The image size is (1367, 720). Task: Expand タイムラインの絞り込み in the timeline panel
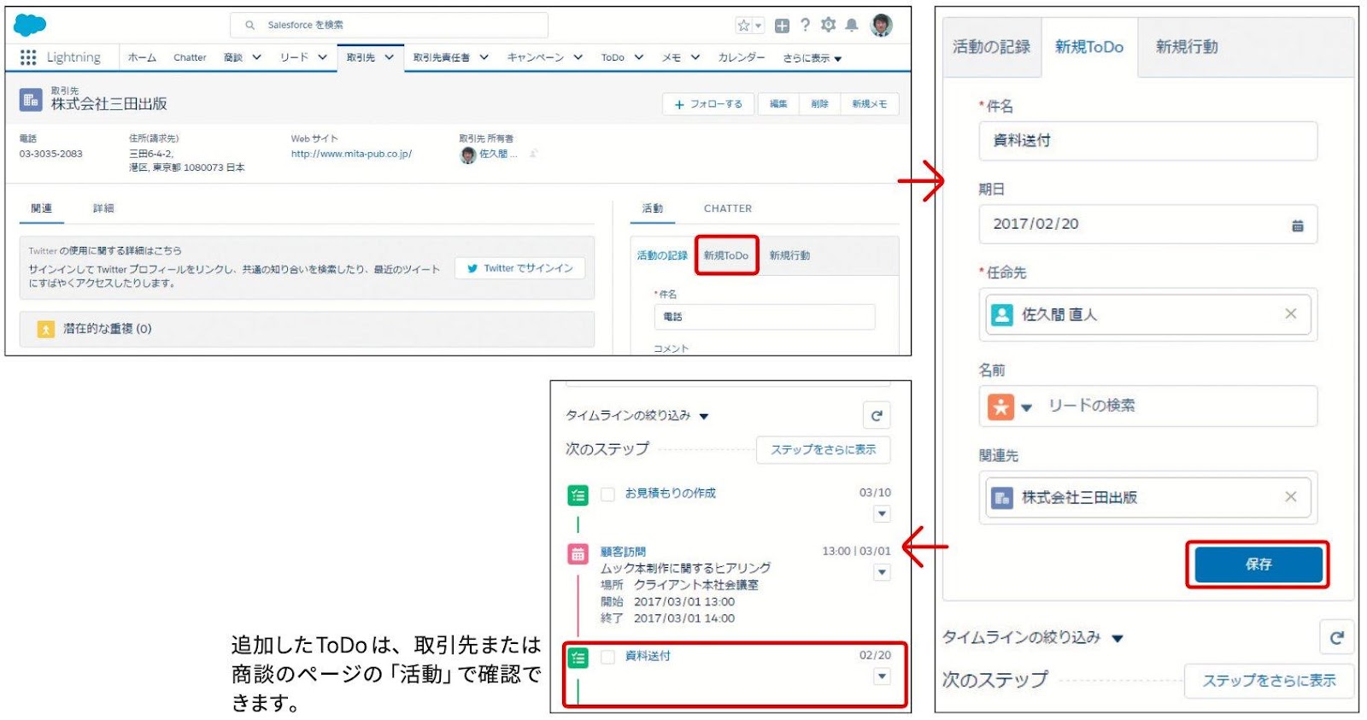(637, 416)
